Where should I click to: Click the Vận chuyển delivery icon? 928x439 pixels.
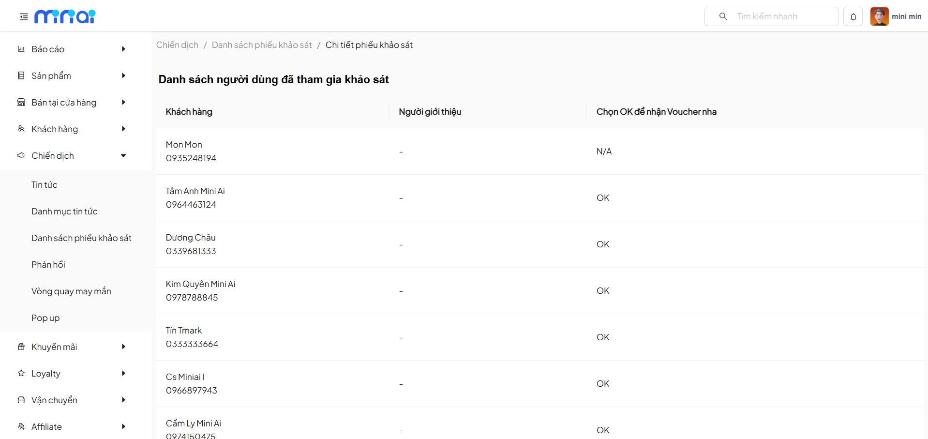tap(21, 400)
